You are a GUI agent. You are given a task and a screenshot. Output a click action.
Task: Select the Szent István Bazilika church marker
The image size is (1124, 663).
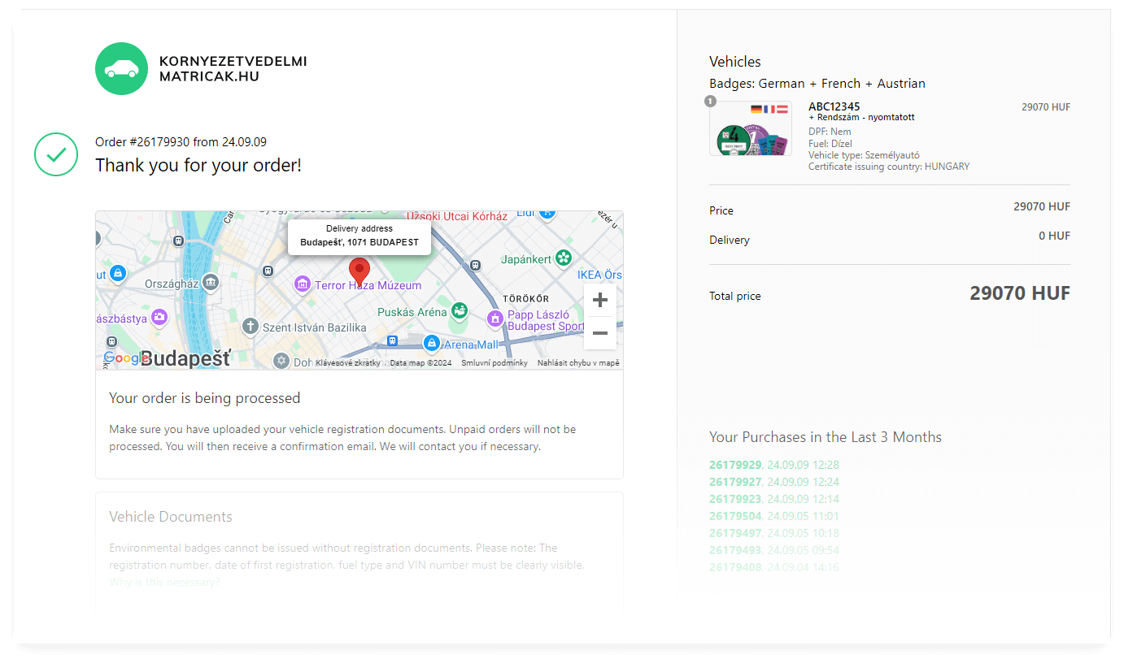[x=251, y=327]
